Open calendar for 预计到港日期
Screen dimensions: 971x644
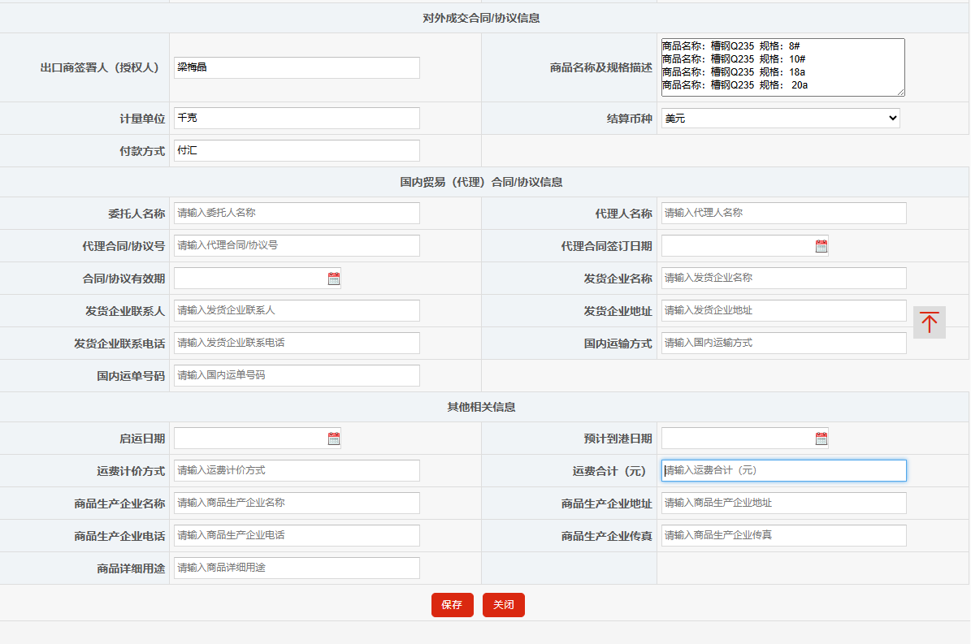pyautogui.click(x=821, y=439)
